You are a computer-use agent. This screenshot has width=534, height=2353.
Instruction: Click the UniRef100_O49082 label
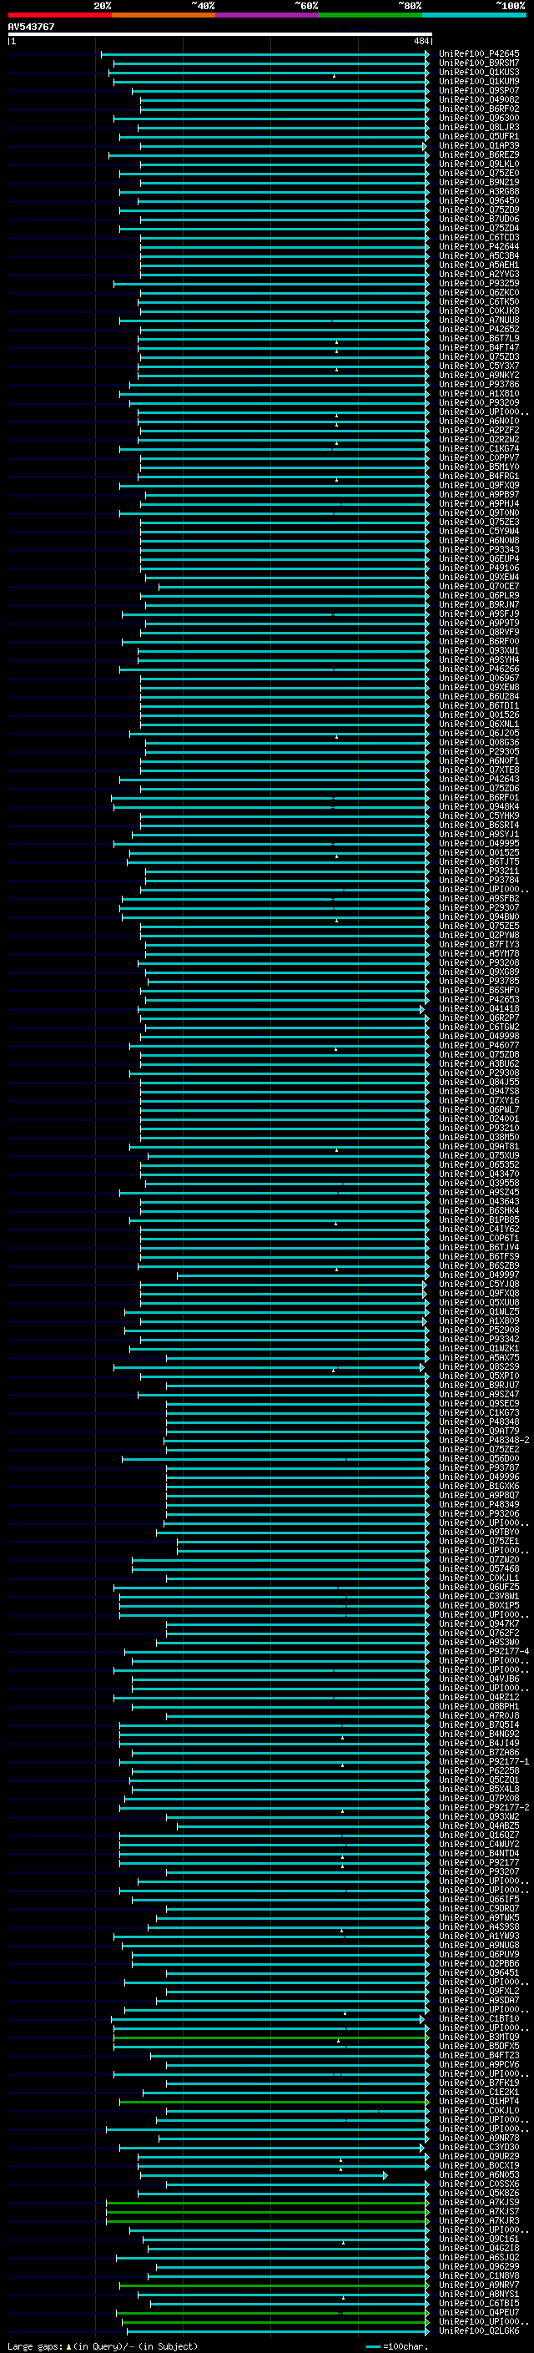coord(479,99)
